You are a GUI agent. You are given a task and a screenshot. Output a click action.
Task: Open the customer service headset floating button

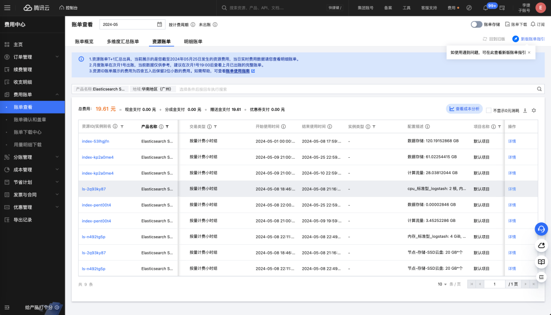click(541, 229)
